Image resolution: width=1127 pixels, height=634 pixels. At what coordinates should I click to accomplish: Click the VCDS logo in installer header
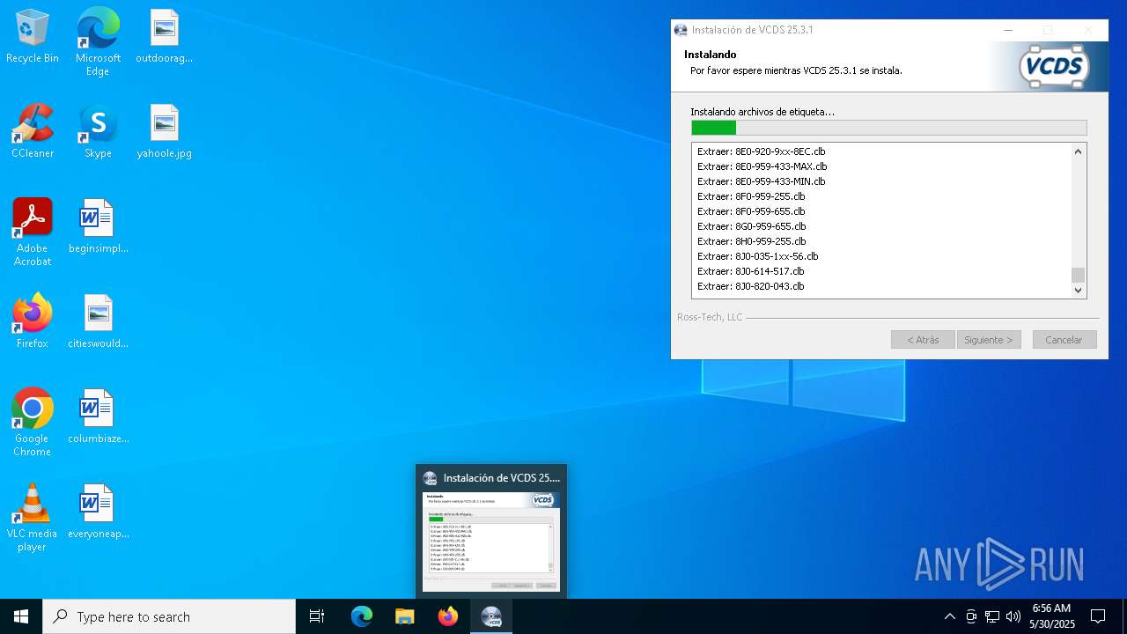coord(1054,67)
